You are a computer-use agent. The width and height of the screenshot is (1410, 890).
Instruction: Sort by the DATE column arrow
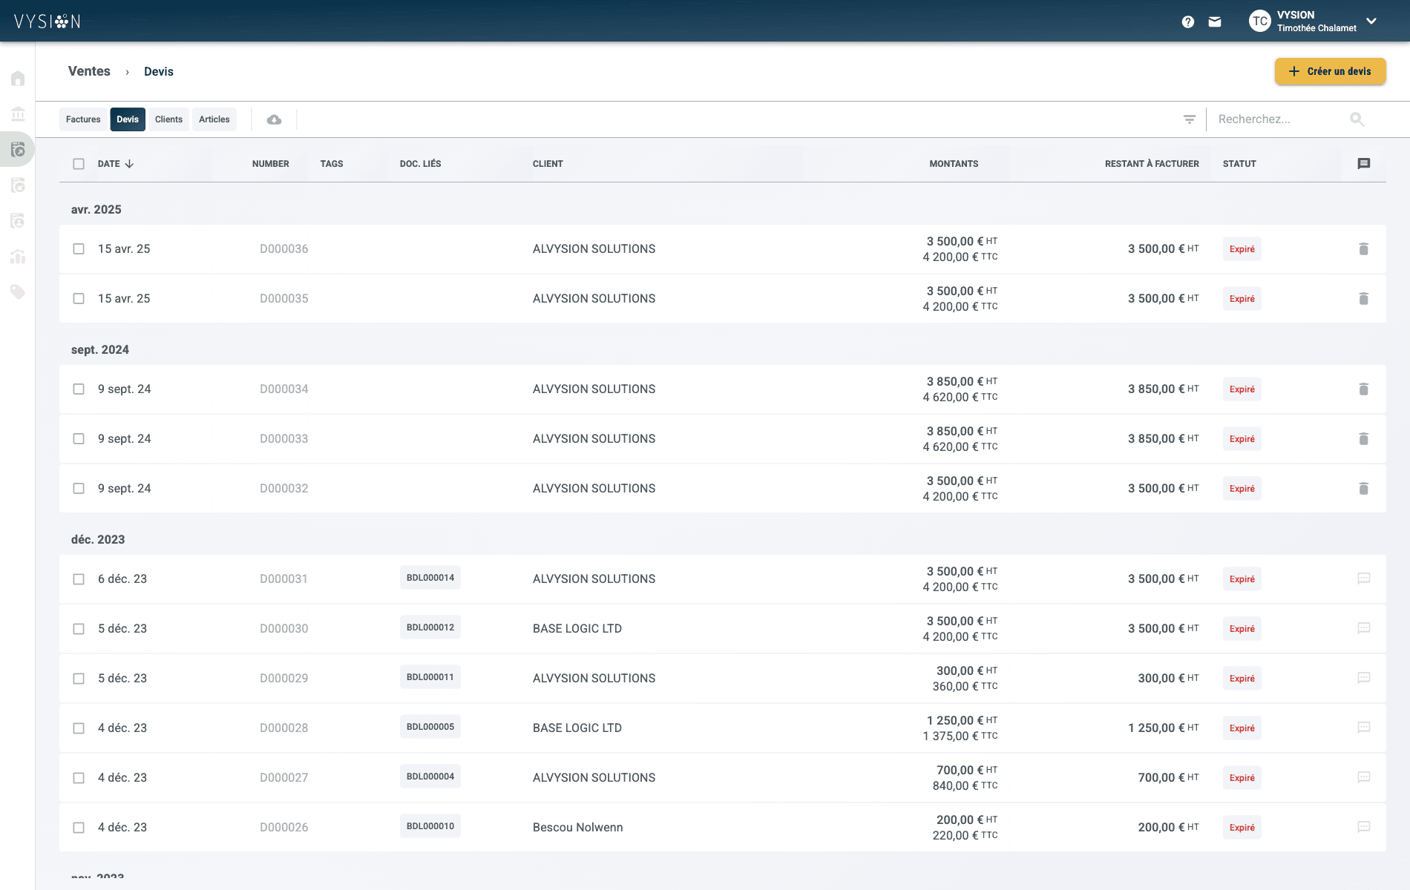pyautogui.click(x=129, y=164)
